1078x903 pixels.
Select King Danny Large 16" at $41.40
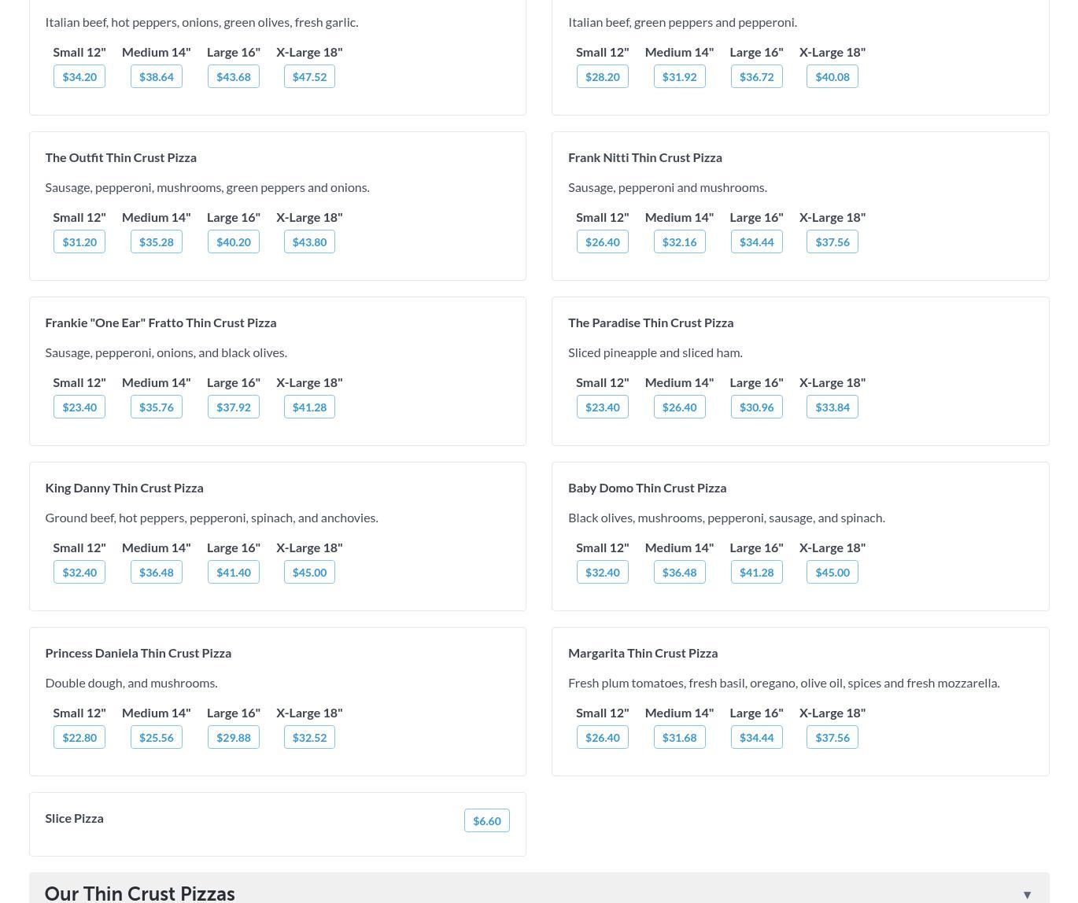click(233, 572)
